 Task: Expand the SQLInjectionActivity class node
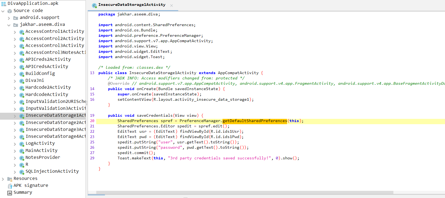15,172
